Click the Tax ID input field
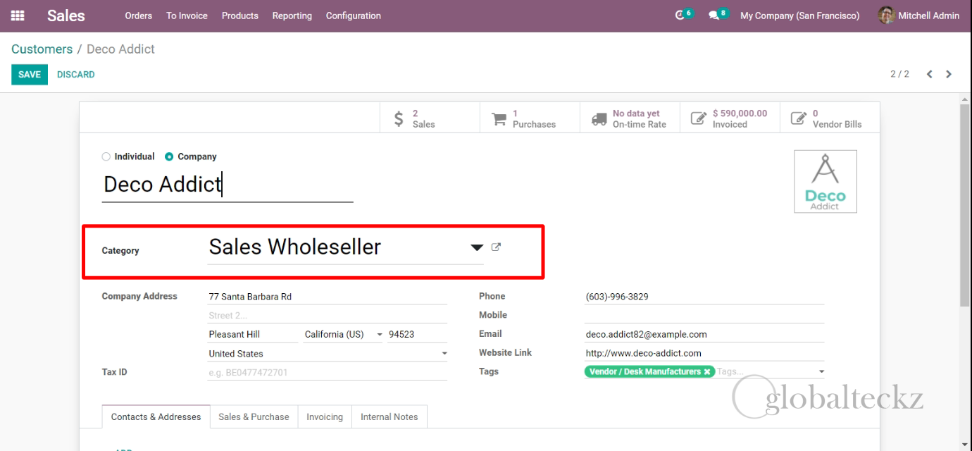 (328, 372)
